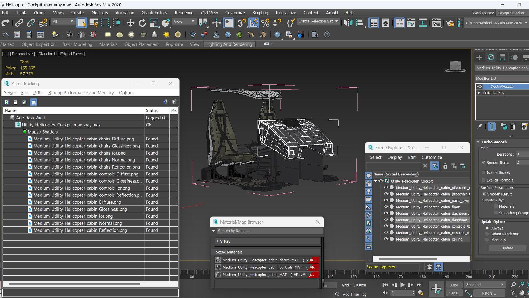Expand the V-Ray group in Material Browser

pos(217,241)
